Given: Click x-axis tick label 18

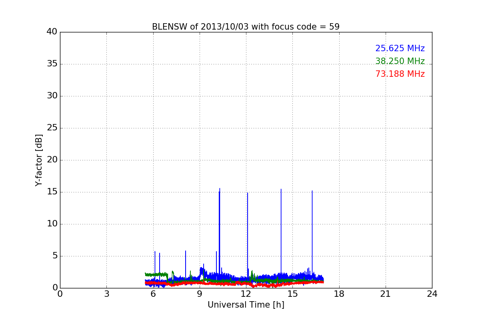Looking at the screenshot, I should pos(339,294).
